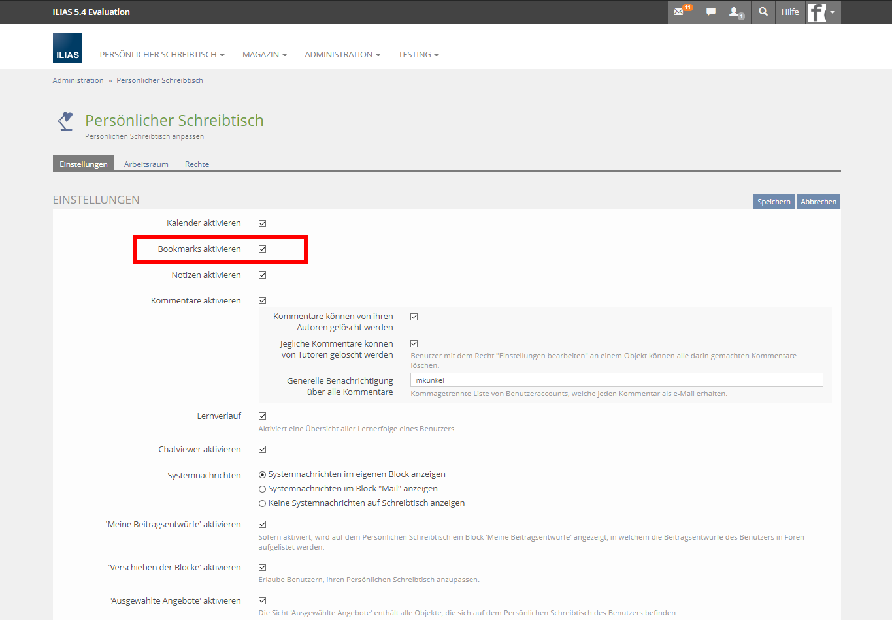Disable the Chatviewer aktivieren checkbox
The width and height of the screenshot is (892, 620).
(262, 450)
